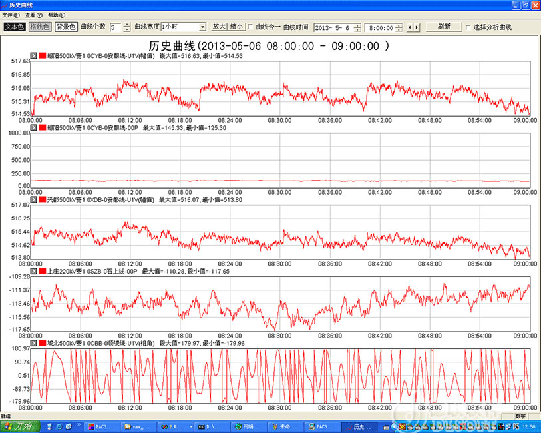Click arrow icon beside 朝阳 U1V curve
541x433 pixels.
[33, 56]
